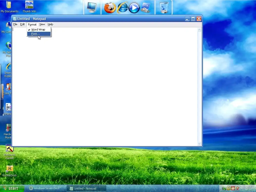Launch Windows Media Player from the dock

coord(134,7)
